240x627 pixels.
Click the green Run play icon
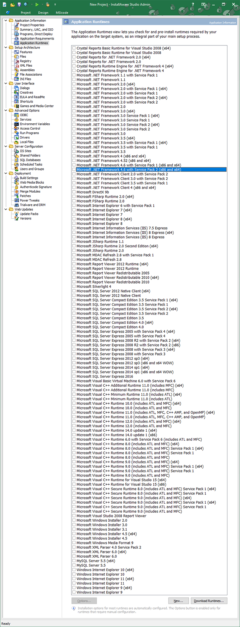tap(37, 4)
